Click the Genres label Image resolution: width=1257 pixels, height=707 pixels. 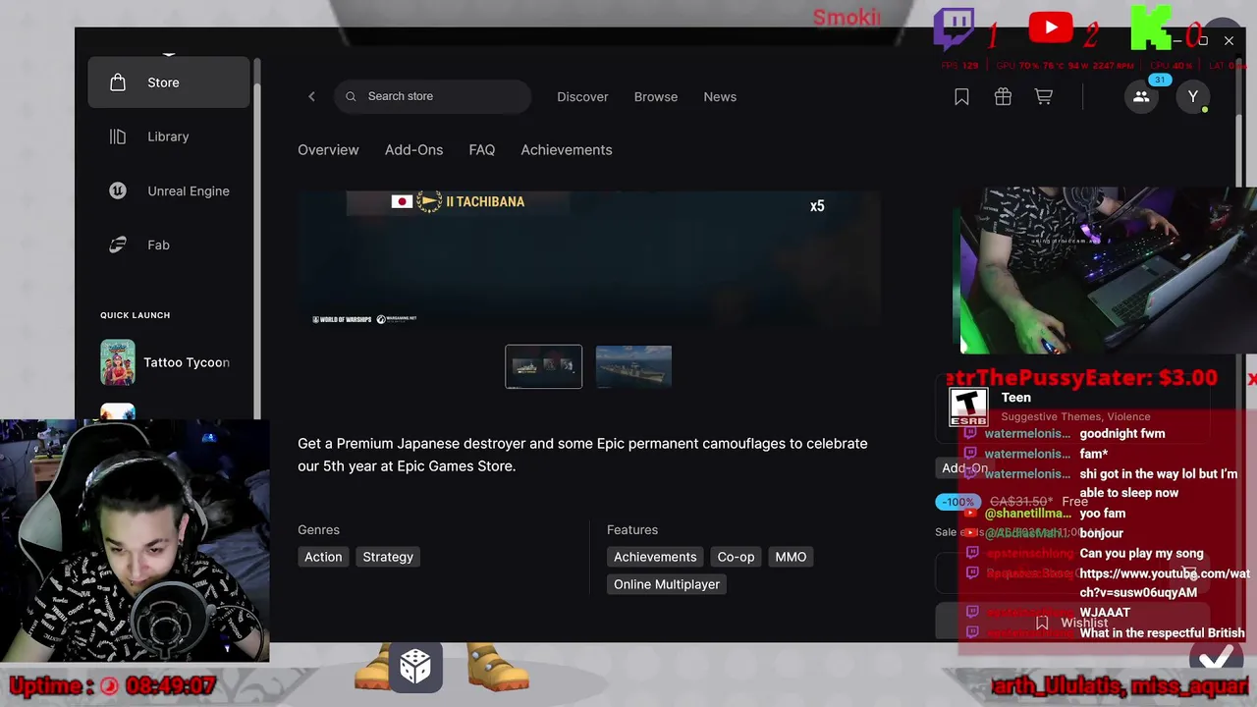(x=318, y=529)
